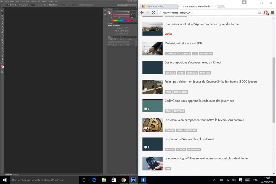Open the Materiel.net dit oui à LDLC article
The width and height of the screenshot is (276, 184).
pyautogui.click(x=184, y=43)
